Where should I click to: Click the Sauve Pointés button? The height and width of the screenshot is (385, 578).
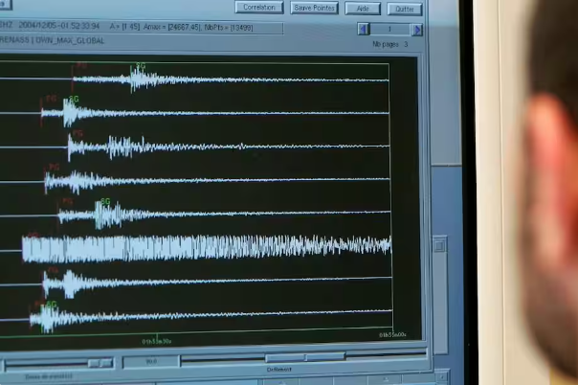point(314,8)
